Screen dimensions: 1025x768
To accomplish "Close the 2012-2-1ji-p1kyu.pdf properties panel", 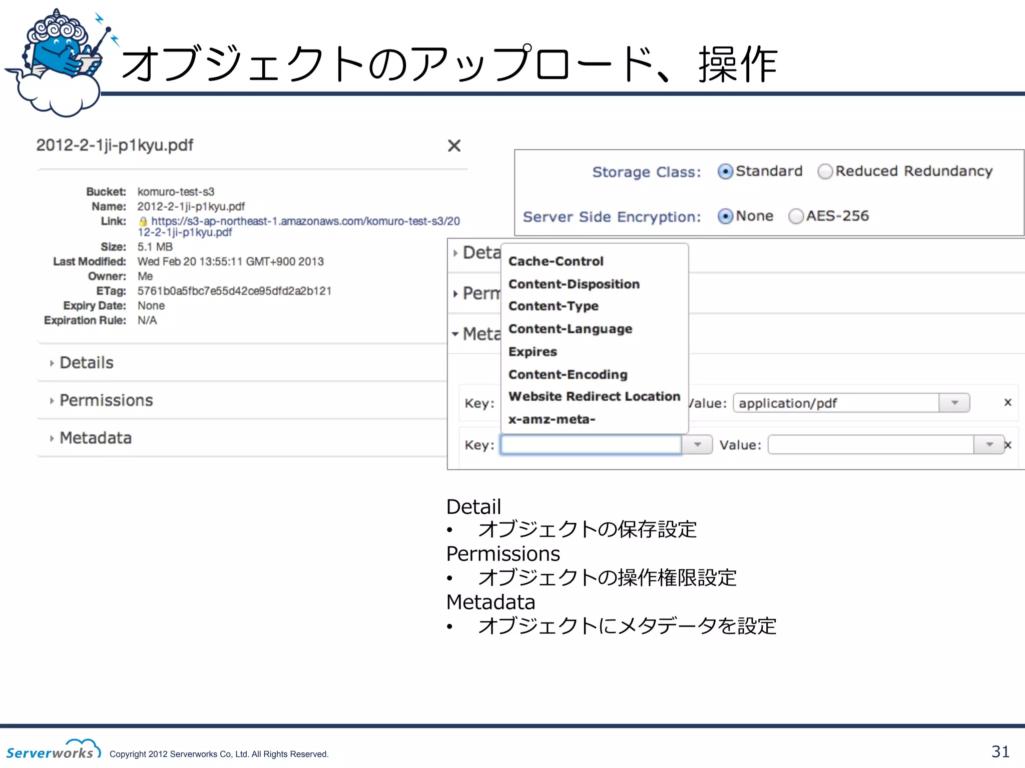I will point(454,145).
